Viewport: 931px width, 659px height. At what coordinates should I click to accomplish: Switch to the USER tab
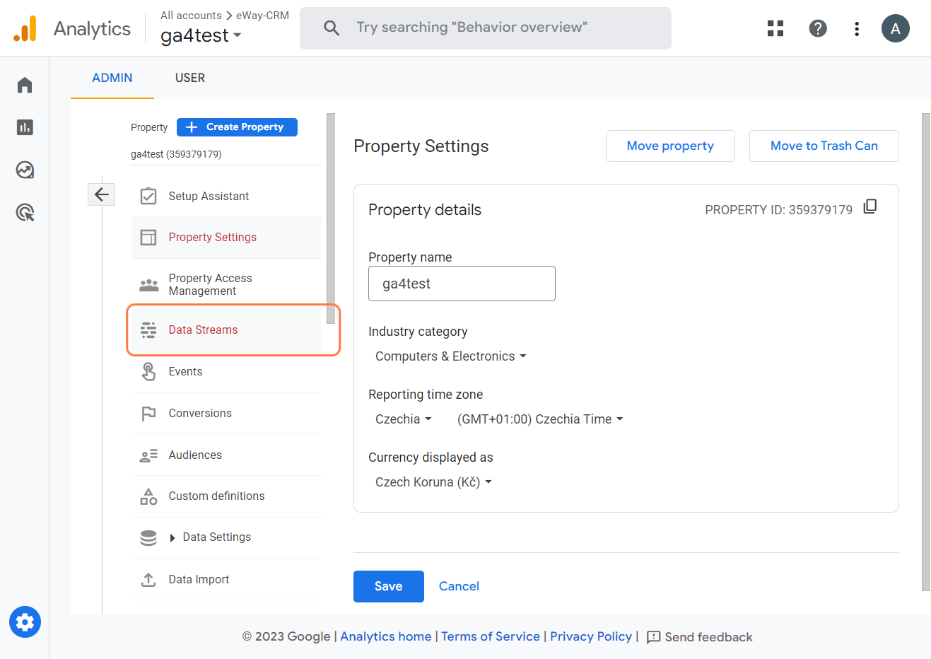[190, 78]
